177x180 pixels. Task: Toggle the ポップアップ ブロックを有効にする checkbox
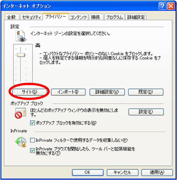coord(32,123)
